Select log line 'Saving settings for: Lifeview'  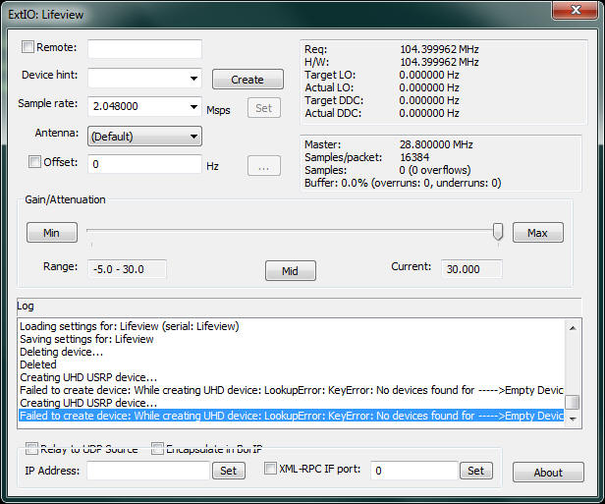(x=292, y=339)
